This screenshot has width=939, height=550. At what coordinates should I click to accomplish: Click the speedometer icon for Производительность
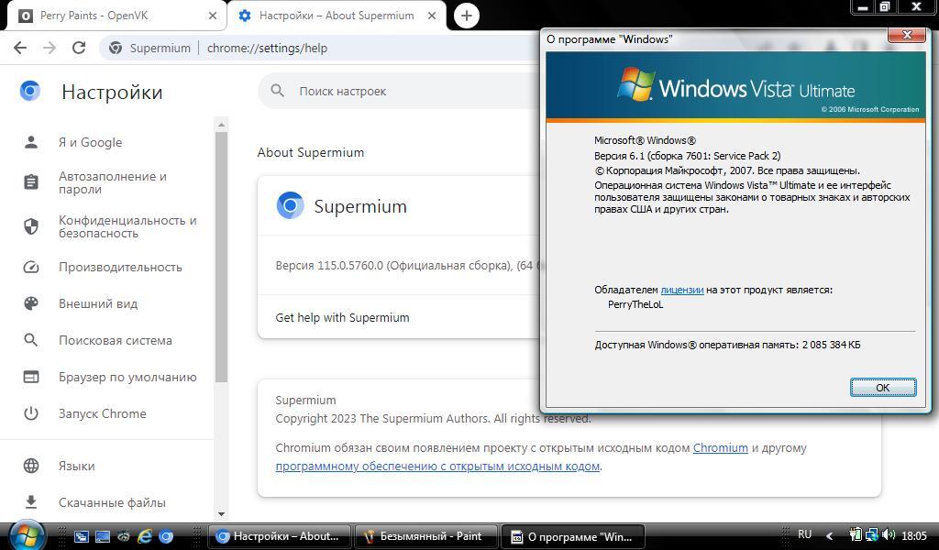tap(31, 267)
